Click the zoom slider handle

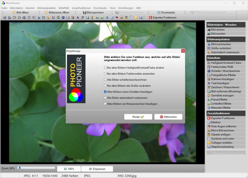coord(19,168)
